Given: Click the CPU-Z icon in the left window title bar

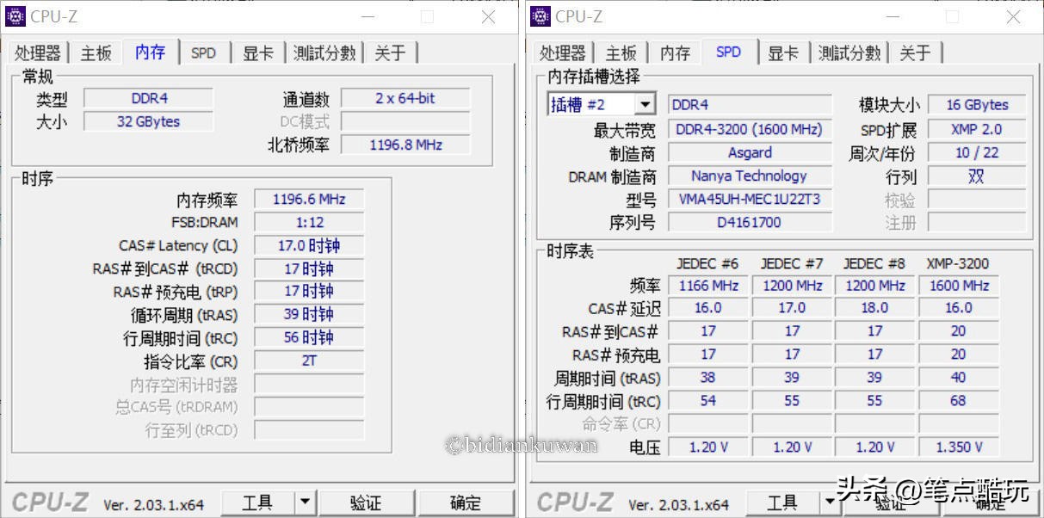Looking at the screenshot, I should click(x=15, y=15).
